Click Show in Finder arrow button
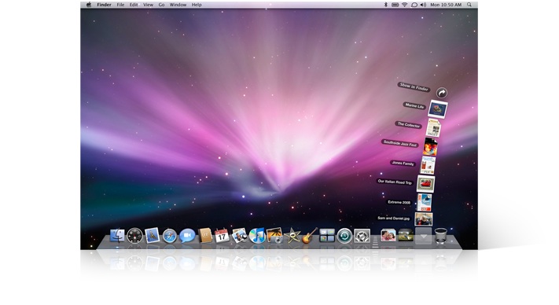The height and width of the screenshot is (305, 559). click(442, 93)
